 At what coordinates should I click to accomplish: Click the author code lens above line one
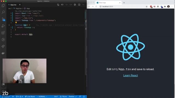coord(28,11)
